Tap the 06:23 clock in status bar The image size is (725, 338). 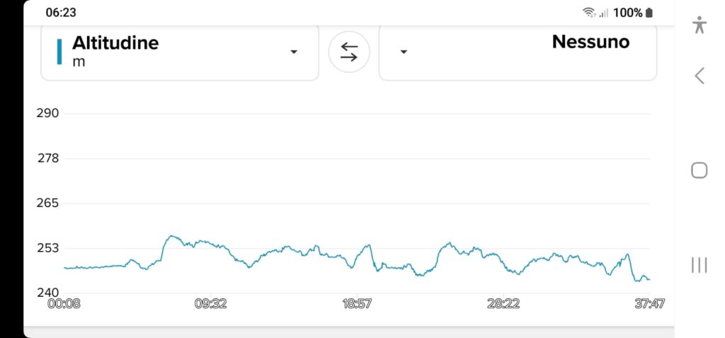(61, 13)
